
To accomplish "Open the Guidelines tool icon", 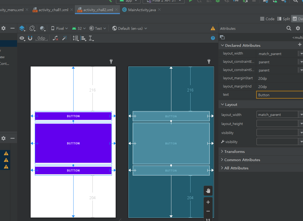I will 91,38.
